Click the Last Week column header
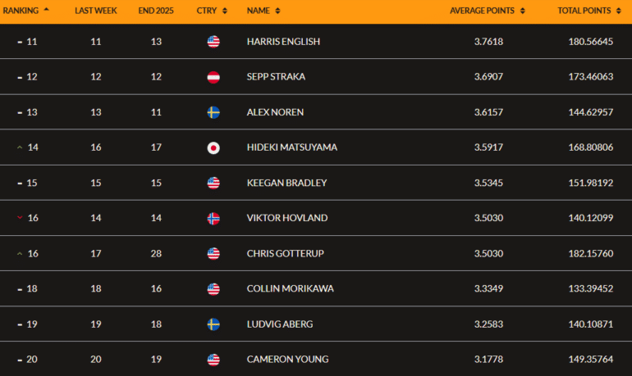The width and height of the screenshot is (632, 376). click(x=94, y=11)
